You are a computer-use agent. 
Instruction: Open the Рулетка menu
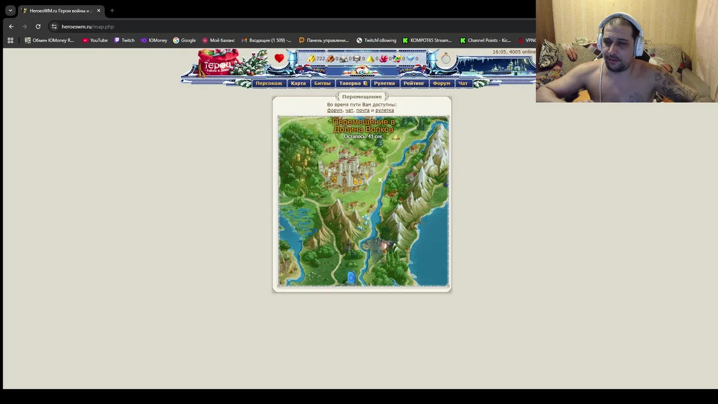click(x=384, y=83)
